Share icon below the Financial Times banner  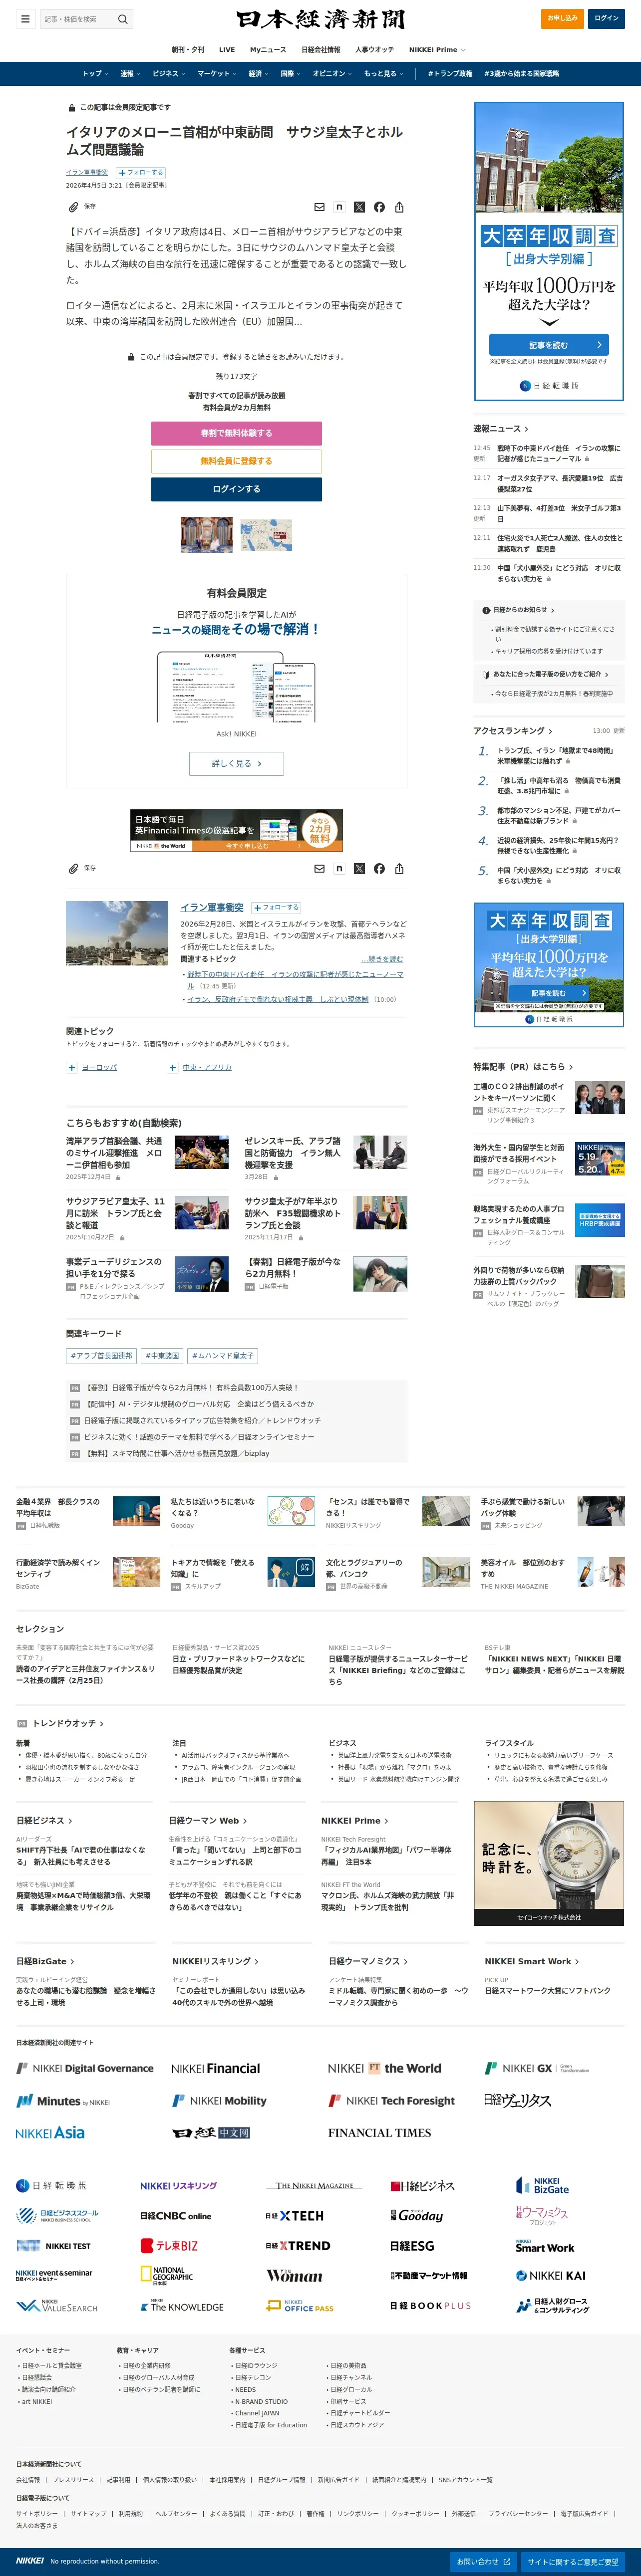point(399,869)
